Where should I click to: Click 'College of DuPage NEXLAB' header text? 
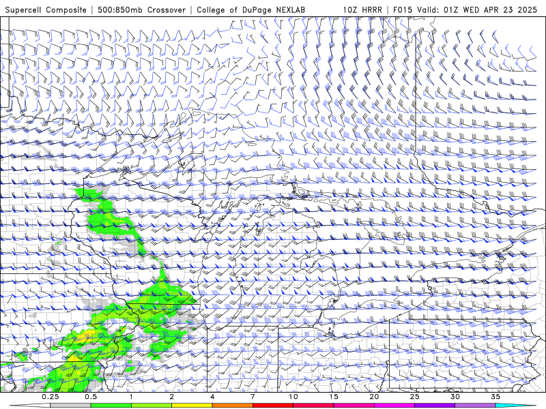(250, 10)
